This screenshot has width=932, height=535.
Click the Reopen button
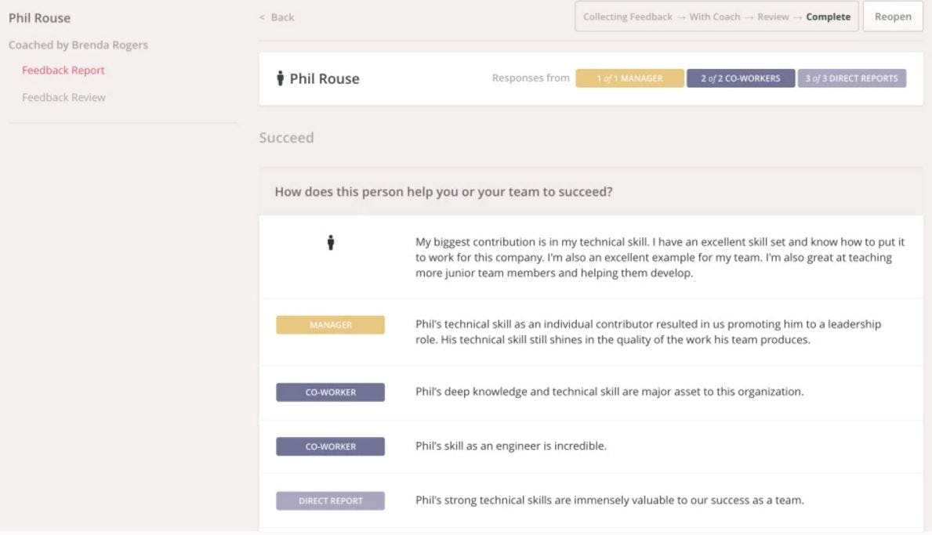pos(892,16)
